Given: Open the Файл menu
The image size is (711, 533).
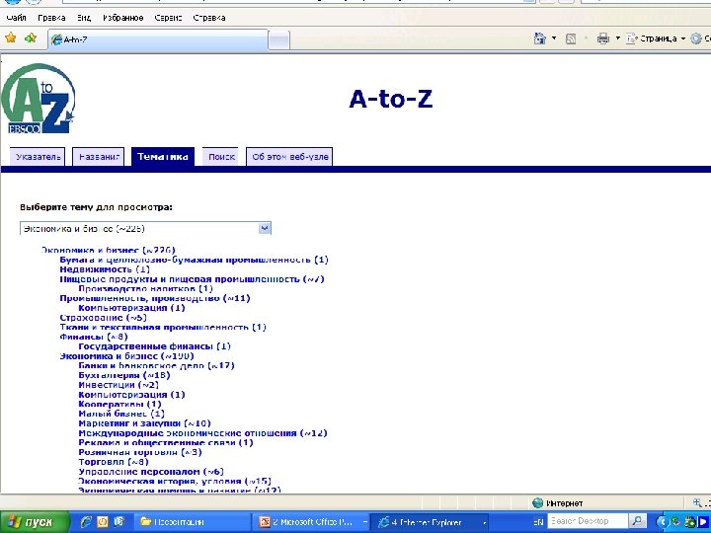Looking at the screenshot, I should coord(16,18).
